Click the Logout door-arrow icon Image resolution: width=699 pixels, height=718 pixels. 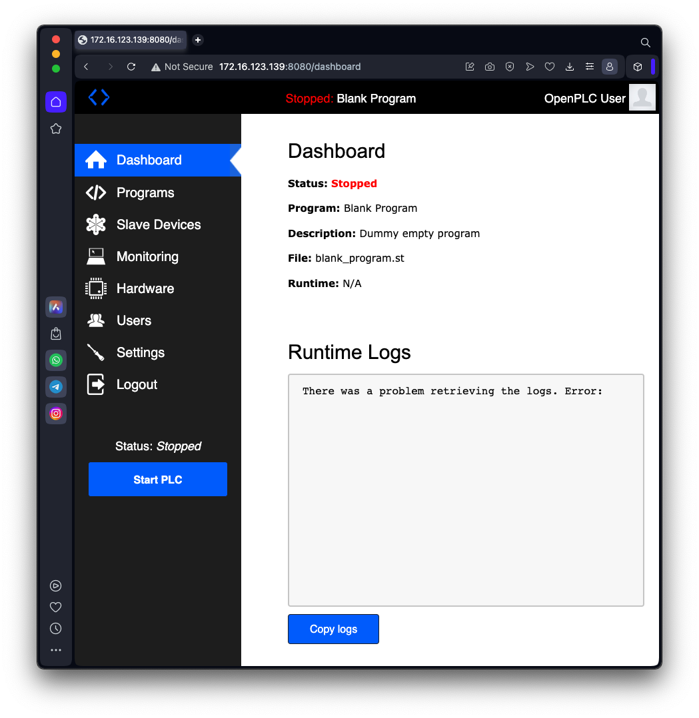click(x=96, y=384)
